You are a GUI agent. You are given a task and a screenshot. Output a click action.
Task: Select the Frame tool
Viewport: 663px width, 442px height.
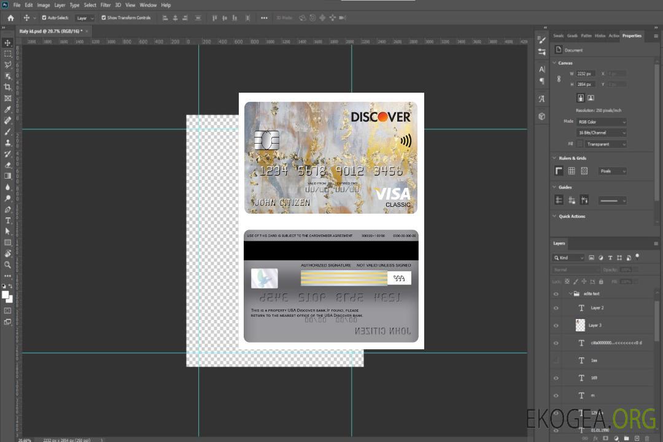pos(7,98)
